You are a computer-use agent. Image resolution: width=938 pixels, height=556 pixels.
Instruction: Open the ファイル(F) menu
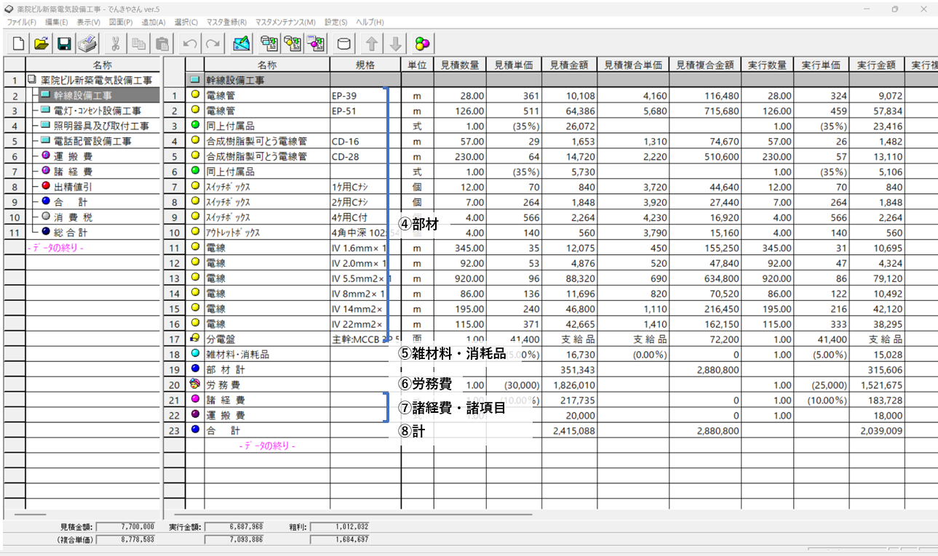click(21, 23)
